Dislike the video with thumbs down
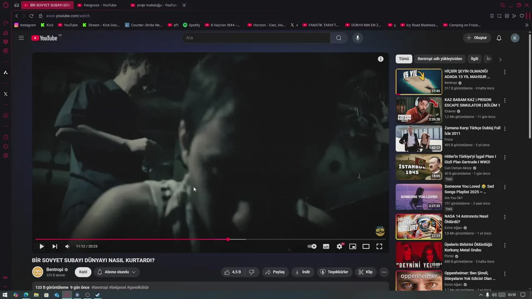This screenshot has height=299, width=532. coord(252,272)
